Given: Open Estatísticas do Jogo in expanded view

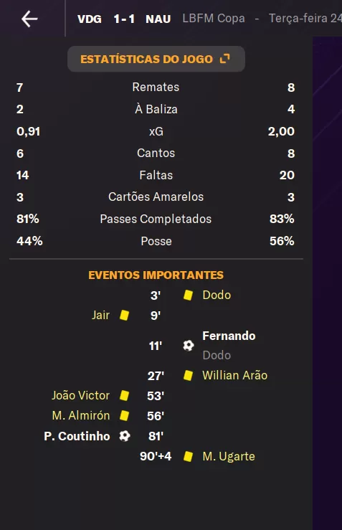Looking at the screenshot, I should tap(156, 59).
